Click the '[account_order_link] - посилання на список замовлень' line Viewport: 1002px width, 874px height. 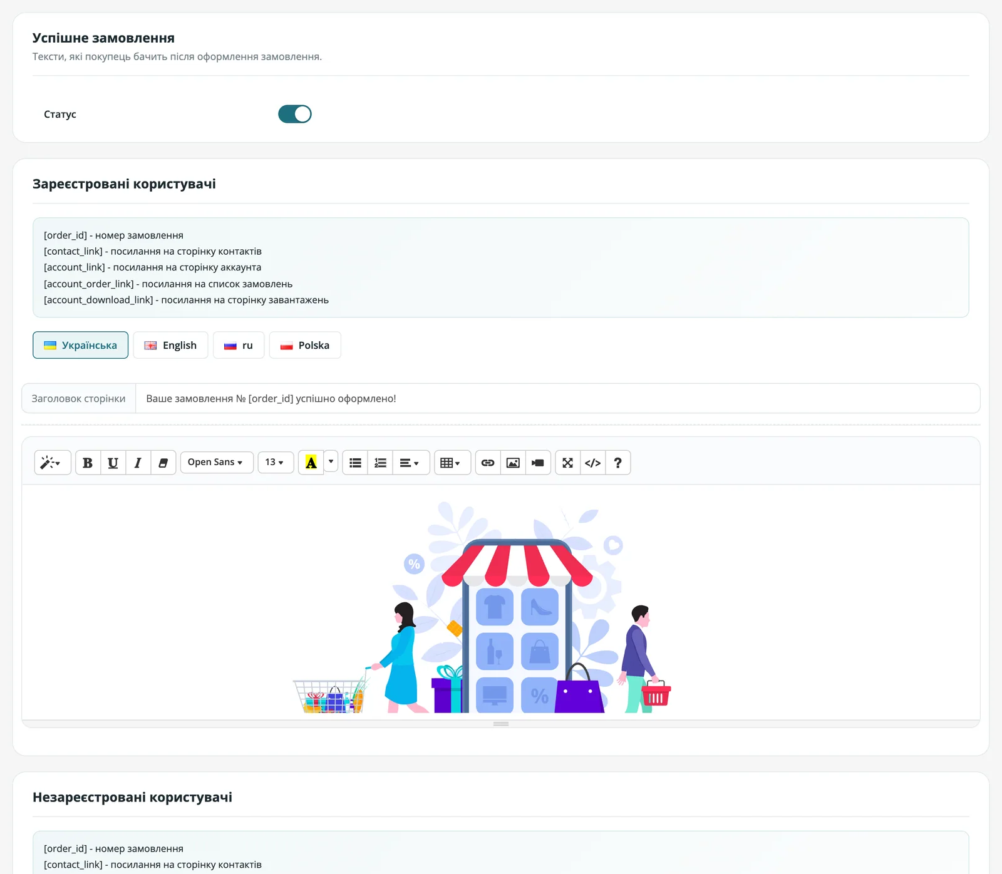pyautogui.click(x=168, y=284)
